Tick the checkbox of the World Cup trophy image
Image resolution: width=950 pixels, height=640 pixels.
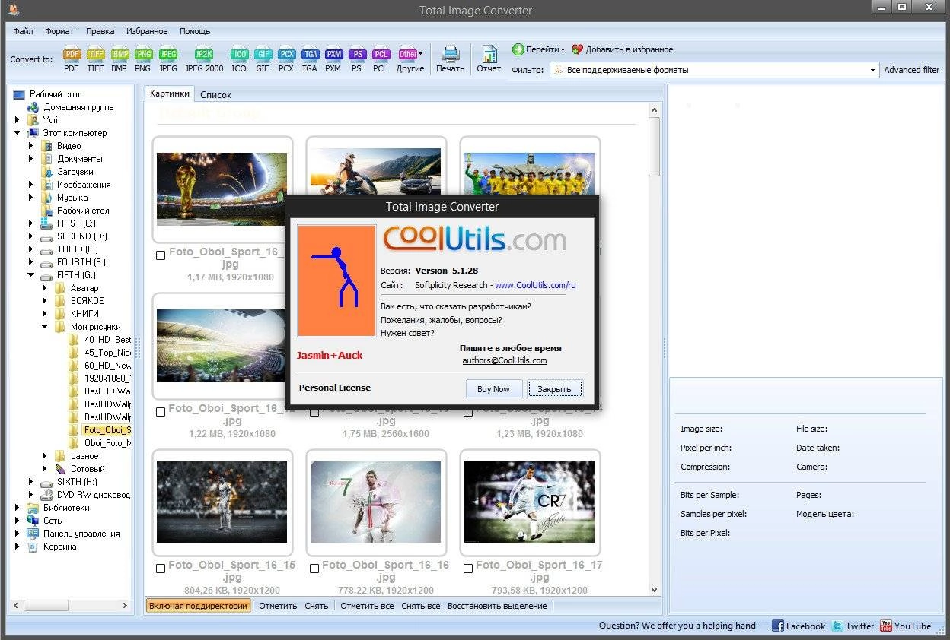coord(161,255)
